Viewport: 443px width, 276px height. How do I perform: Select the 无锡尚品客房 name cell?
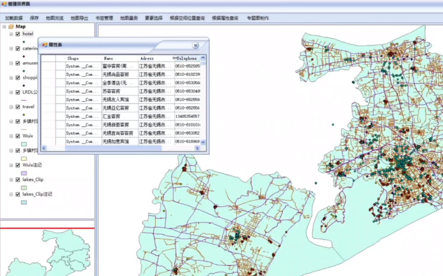tap(120, 75)
